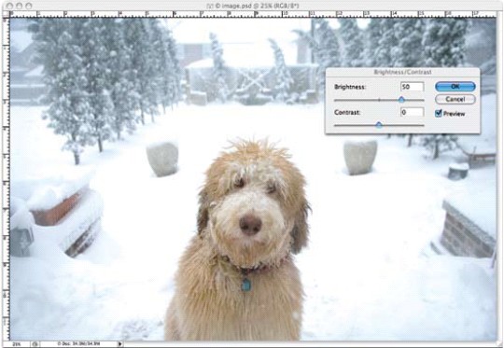Click the Brightness/Contrast dialog title bar
This screenshot has height=348, width=504.
coord(402,72)
